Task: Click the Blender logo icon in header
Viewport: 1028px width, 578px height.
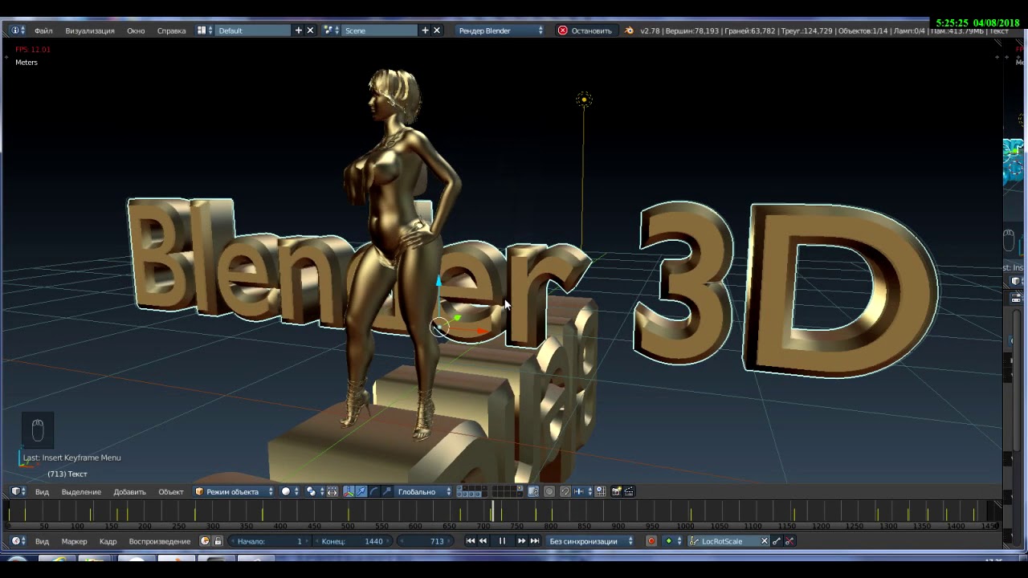Action: click(x=629, y=31)
